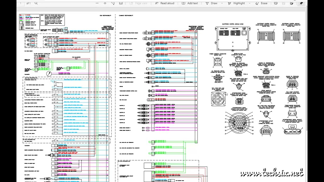324x182 pixels.
Task: Start Read aloud for the document
Action: (165, 3)
